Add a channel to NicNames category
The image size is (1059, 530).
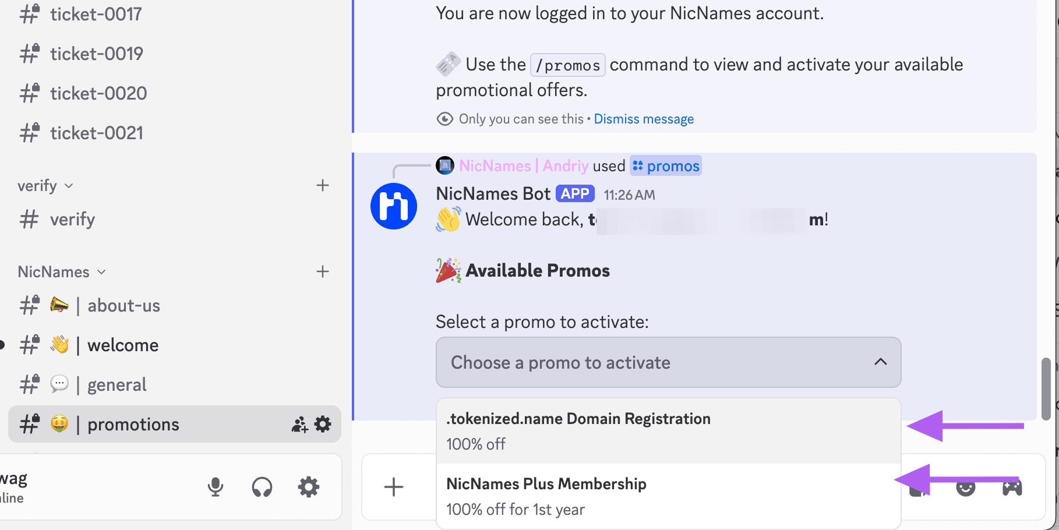pyautogui.click(x=323, y=271)
